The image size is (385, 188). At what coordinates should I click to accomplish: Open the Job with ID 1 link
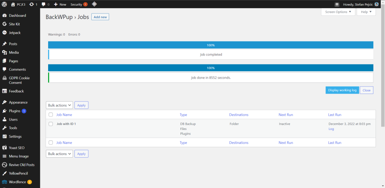pyautogui.click(x=66, y=124)
